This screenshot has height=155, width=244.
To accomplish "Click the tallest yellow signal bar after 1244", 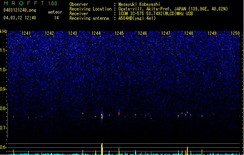I will click(x=102, y=149).
